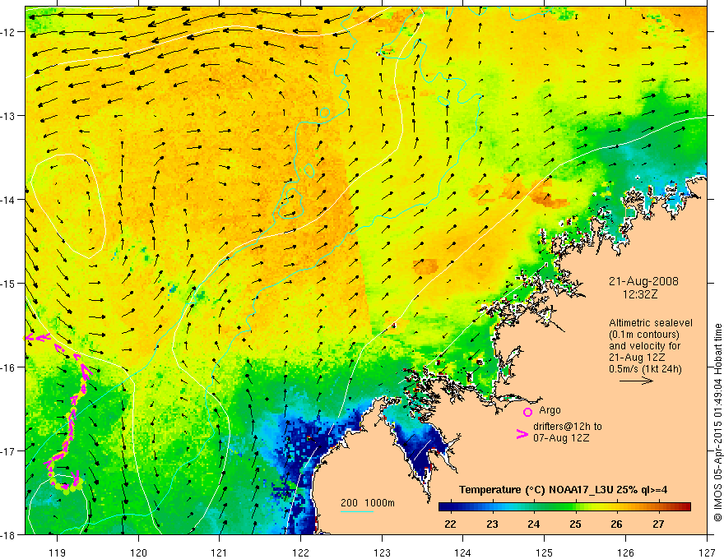This screenshot has width=724, height=559.
Task: Click the 'Altimetric sealevel' caption line
Action: 651,323
